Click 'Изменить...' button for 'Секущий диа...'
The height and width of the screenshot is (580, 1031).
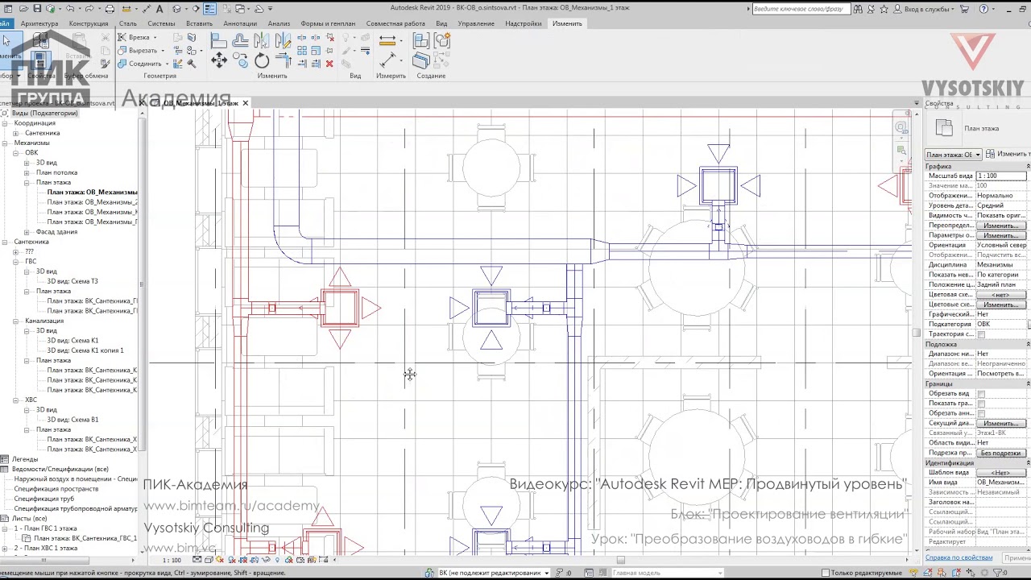1001,424
